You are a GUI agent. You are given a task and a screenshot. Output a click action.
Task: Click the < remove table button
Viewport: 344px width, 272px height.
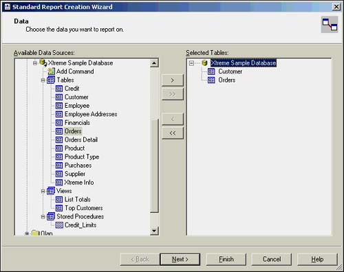point(173,119)
